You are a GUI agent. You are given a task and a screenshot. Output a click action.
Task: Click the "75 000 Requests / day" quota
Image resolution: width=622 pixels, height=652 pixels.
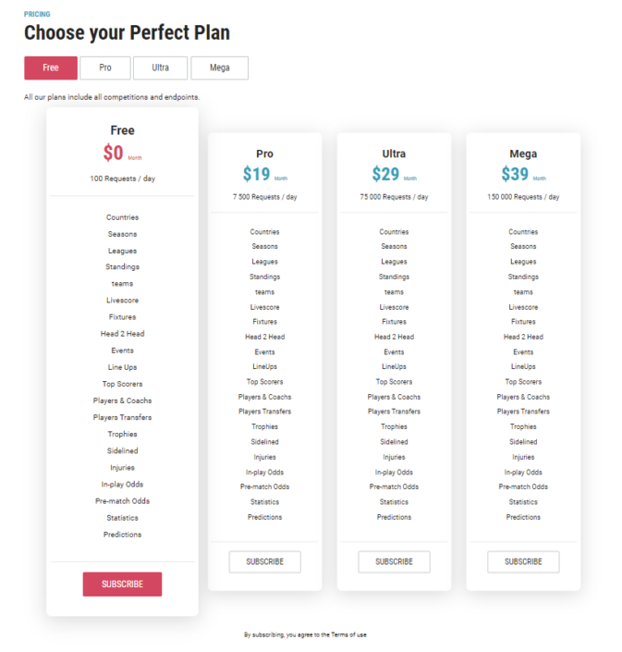coord(394,197)
